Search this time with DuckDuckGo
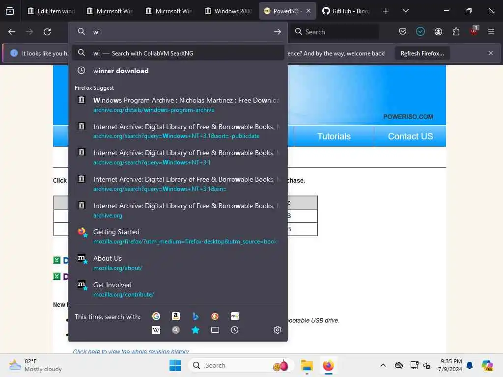 tap(215, 317)
